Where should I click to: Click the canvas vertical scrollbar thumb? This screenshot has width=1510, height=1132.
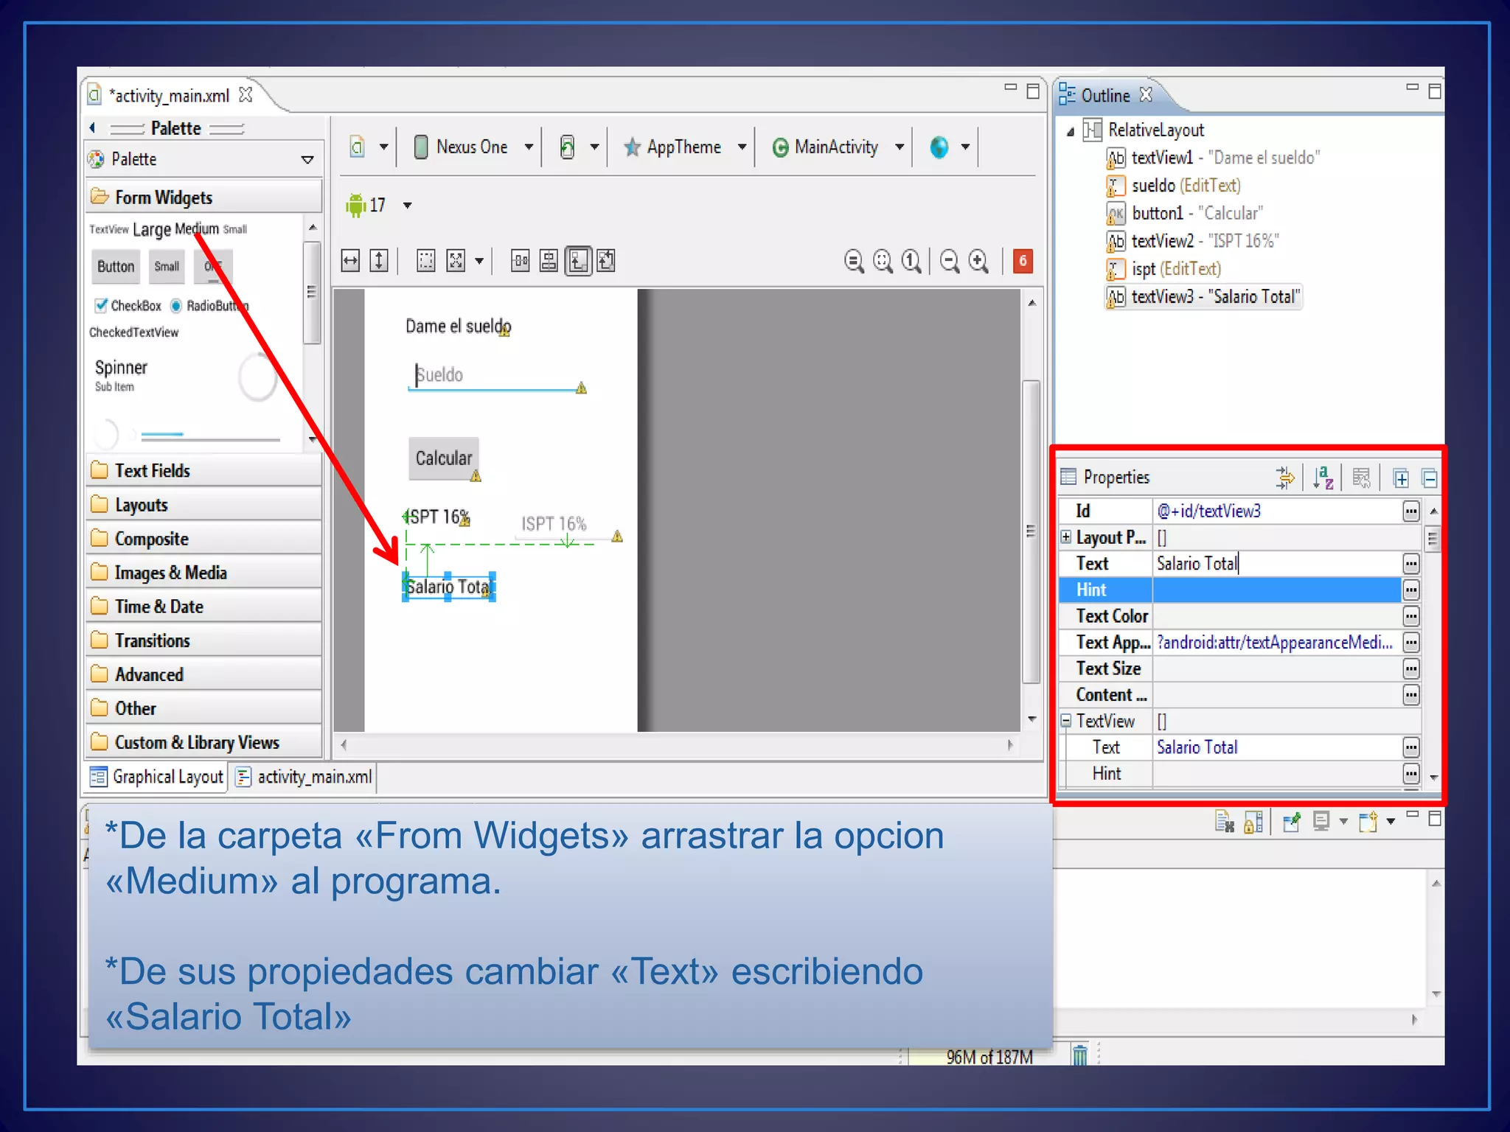pos(1031,531)
